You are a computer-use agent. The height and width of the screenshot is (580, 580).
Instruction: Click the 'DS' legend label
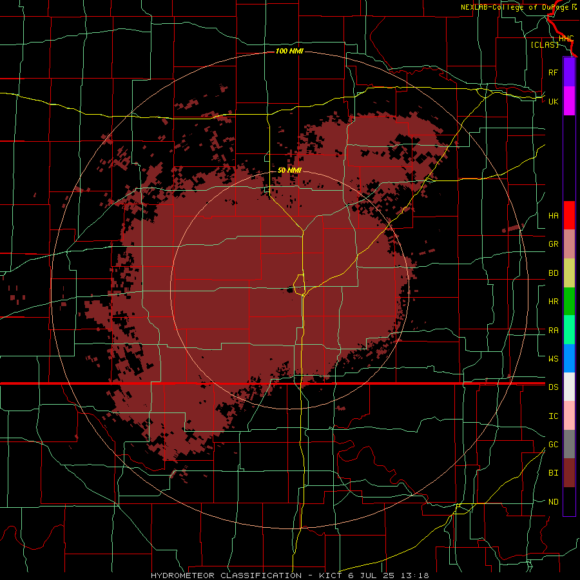click(553, 387)
